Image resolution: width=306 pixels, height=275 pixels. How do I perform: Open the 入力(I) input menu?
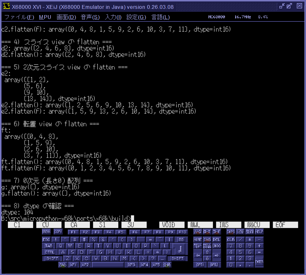(113, 17)
